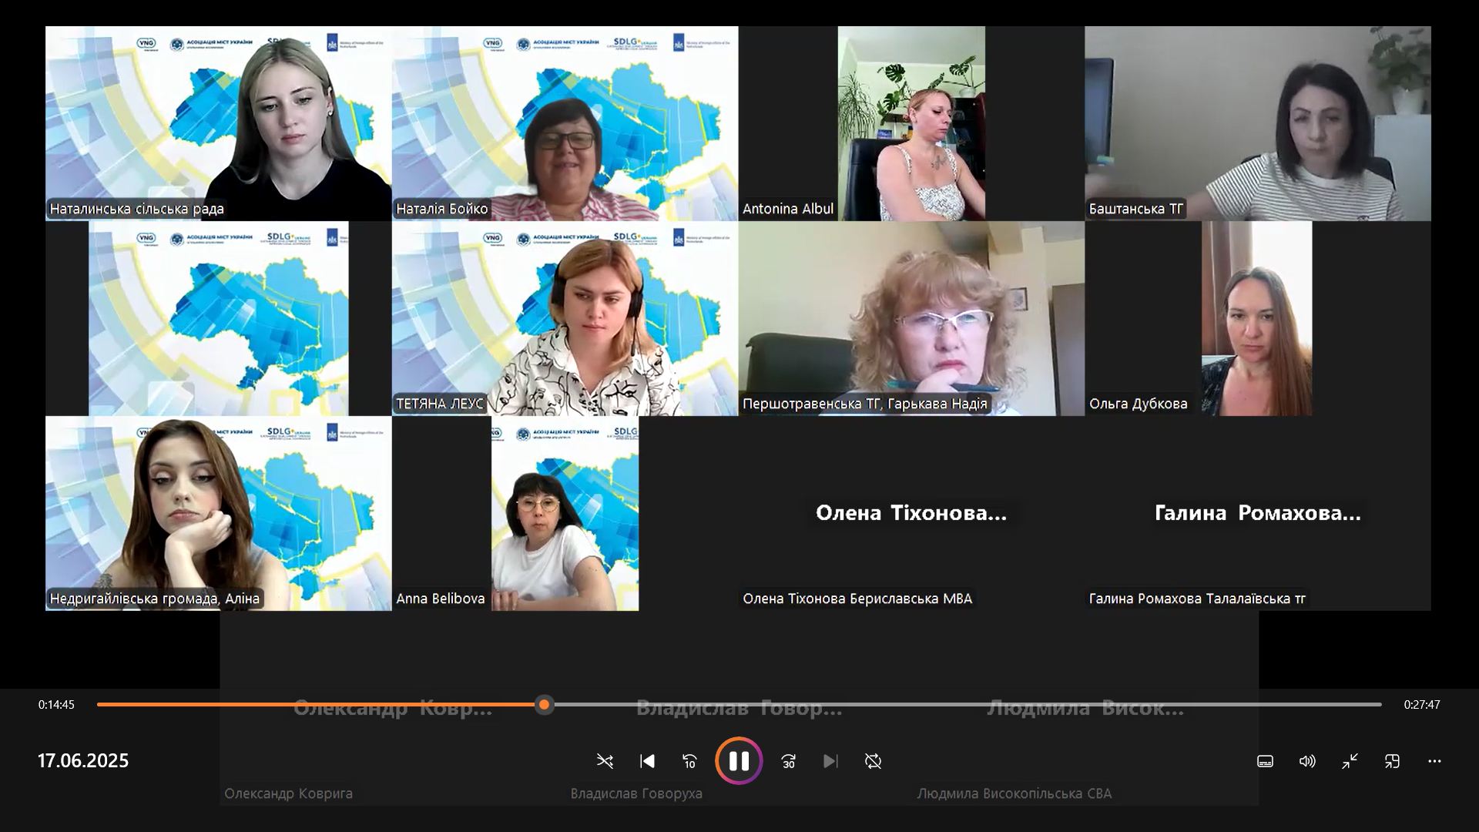Exit full screen mode
The image size is (1479, 832).
point(1350,761)
